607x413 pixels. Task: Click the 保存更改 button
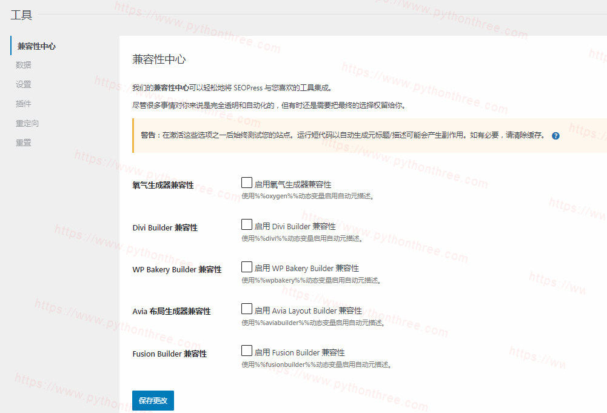point(153,401)
